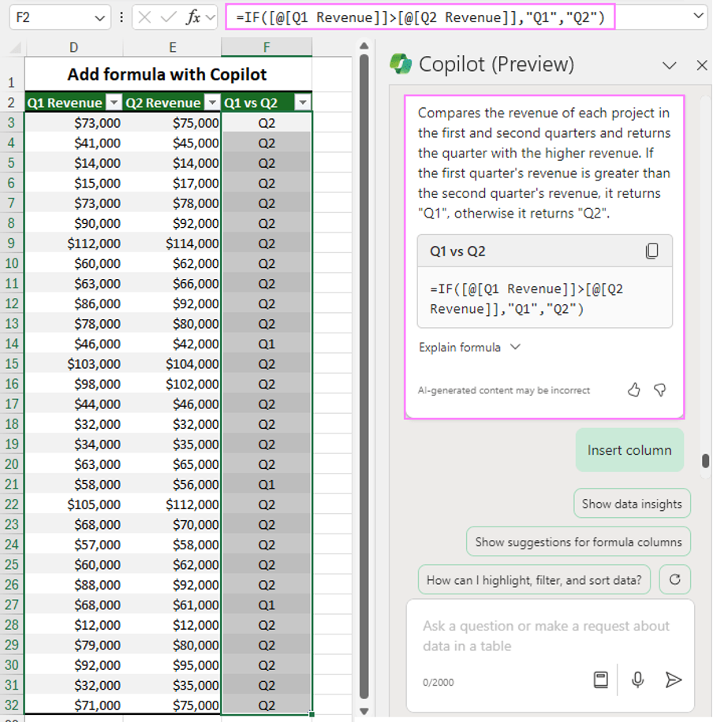Viewport: 713px width, 722px height.
Task: Give thumbs up to Copilot response
Action: [633, 390]
